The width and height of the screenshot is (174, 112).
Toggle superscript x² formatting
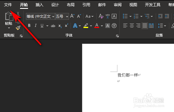66,26
